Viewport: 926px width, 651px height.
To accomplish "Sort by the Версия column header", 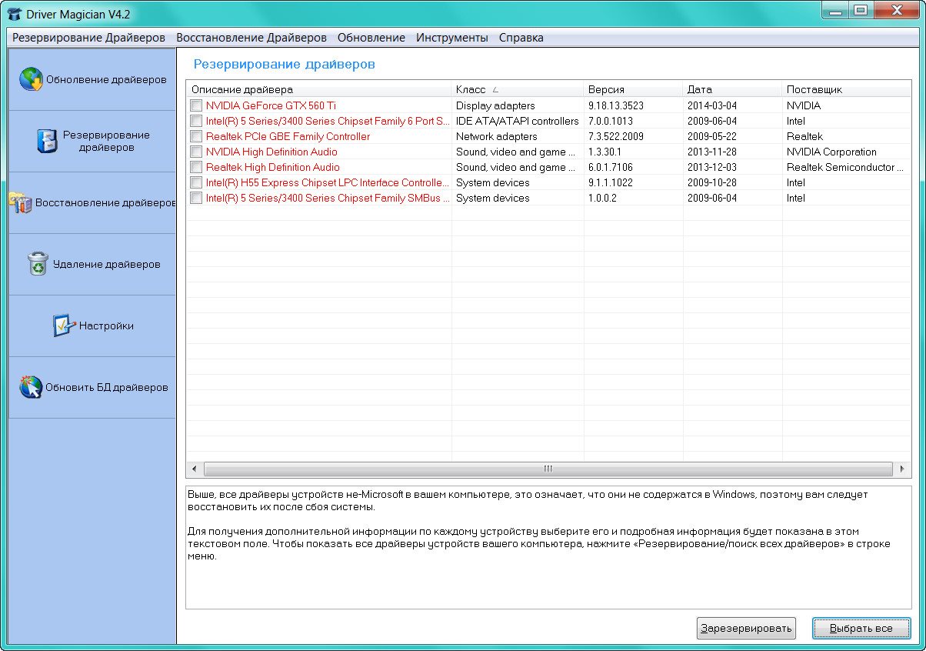I will pyautogui.click(x=633, y=89).
